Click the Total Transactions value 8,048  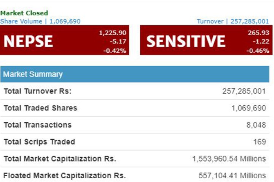[258, 125]
